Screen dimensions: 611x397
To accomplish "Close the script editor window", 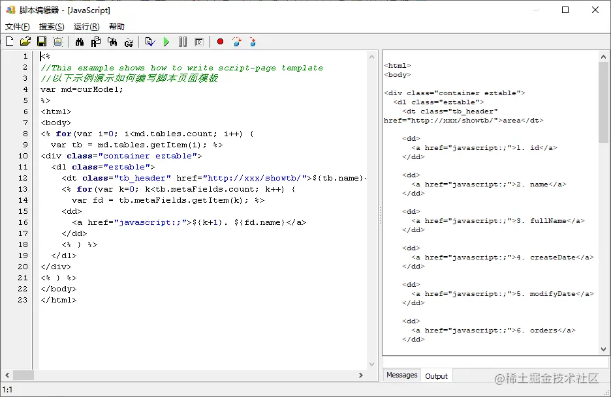I will 595,10.
